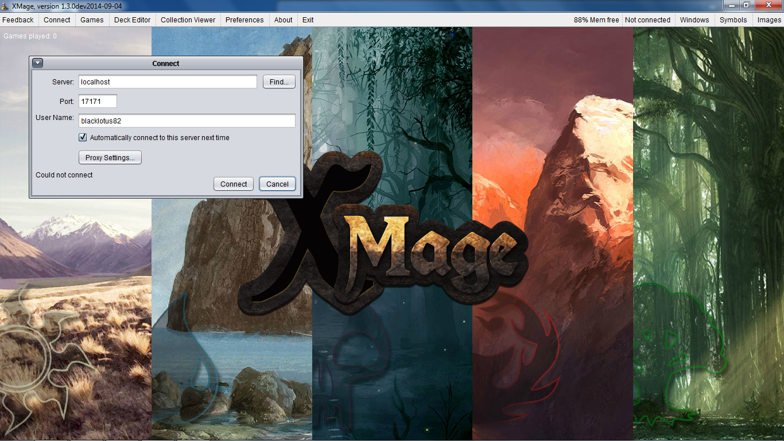This screenshot has width=784, height=441.
Task: Click the Find... button
Action: tap(279, 82)
